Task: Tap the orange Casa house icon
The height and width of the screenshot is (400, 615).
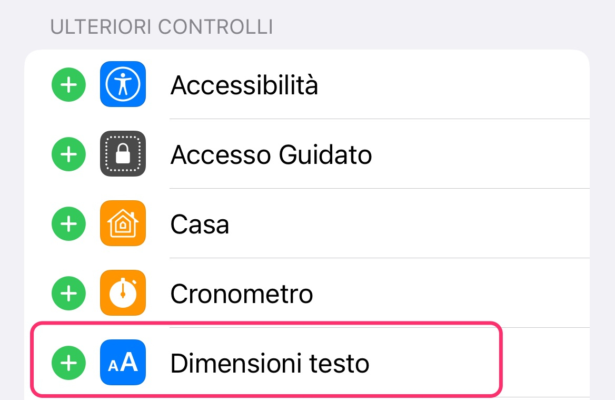Action: point(123,223)
